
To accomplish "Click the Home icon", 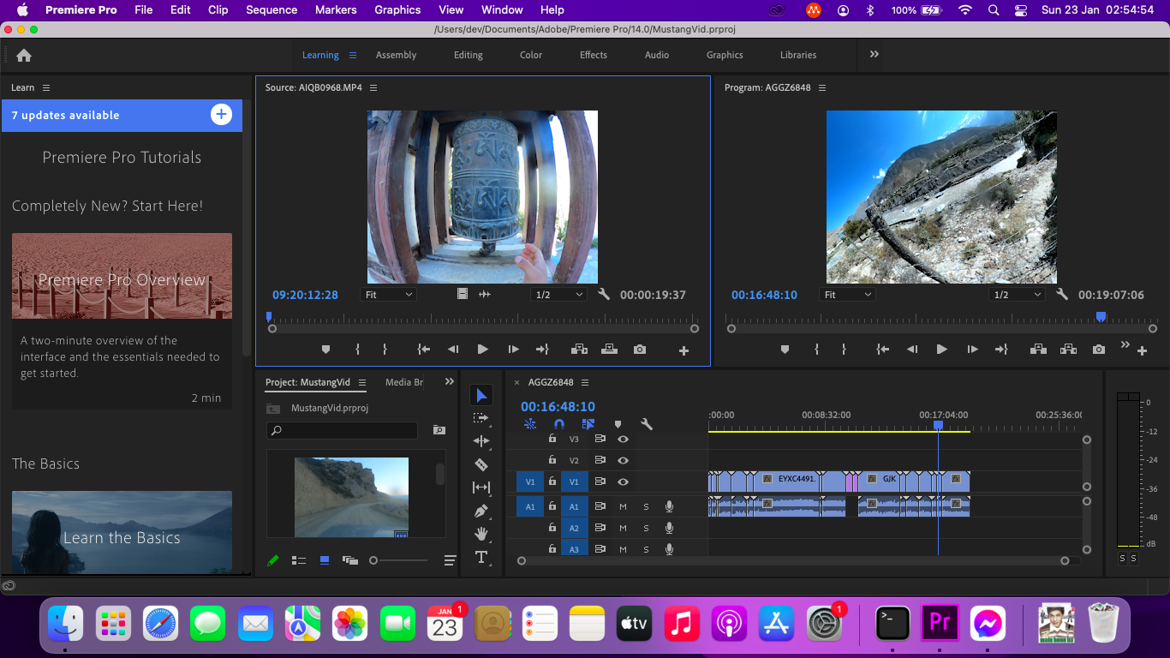I will (24, 55).
